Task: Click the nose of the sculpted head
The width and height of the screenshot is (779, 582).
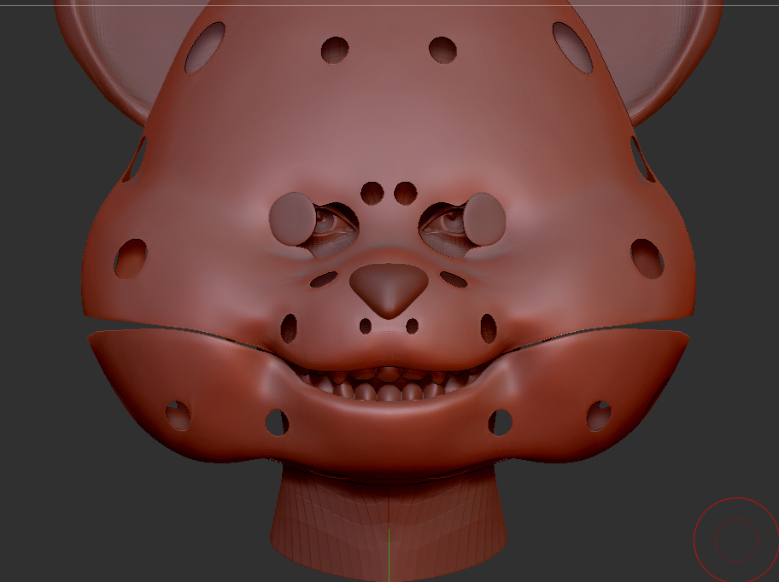Action: point(389,288)
